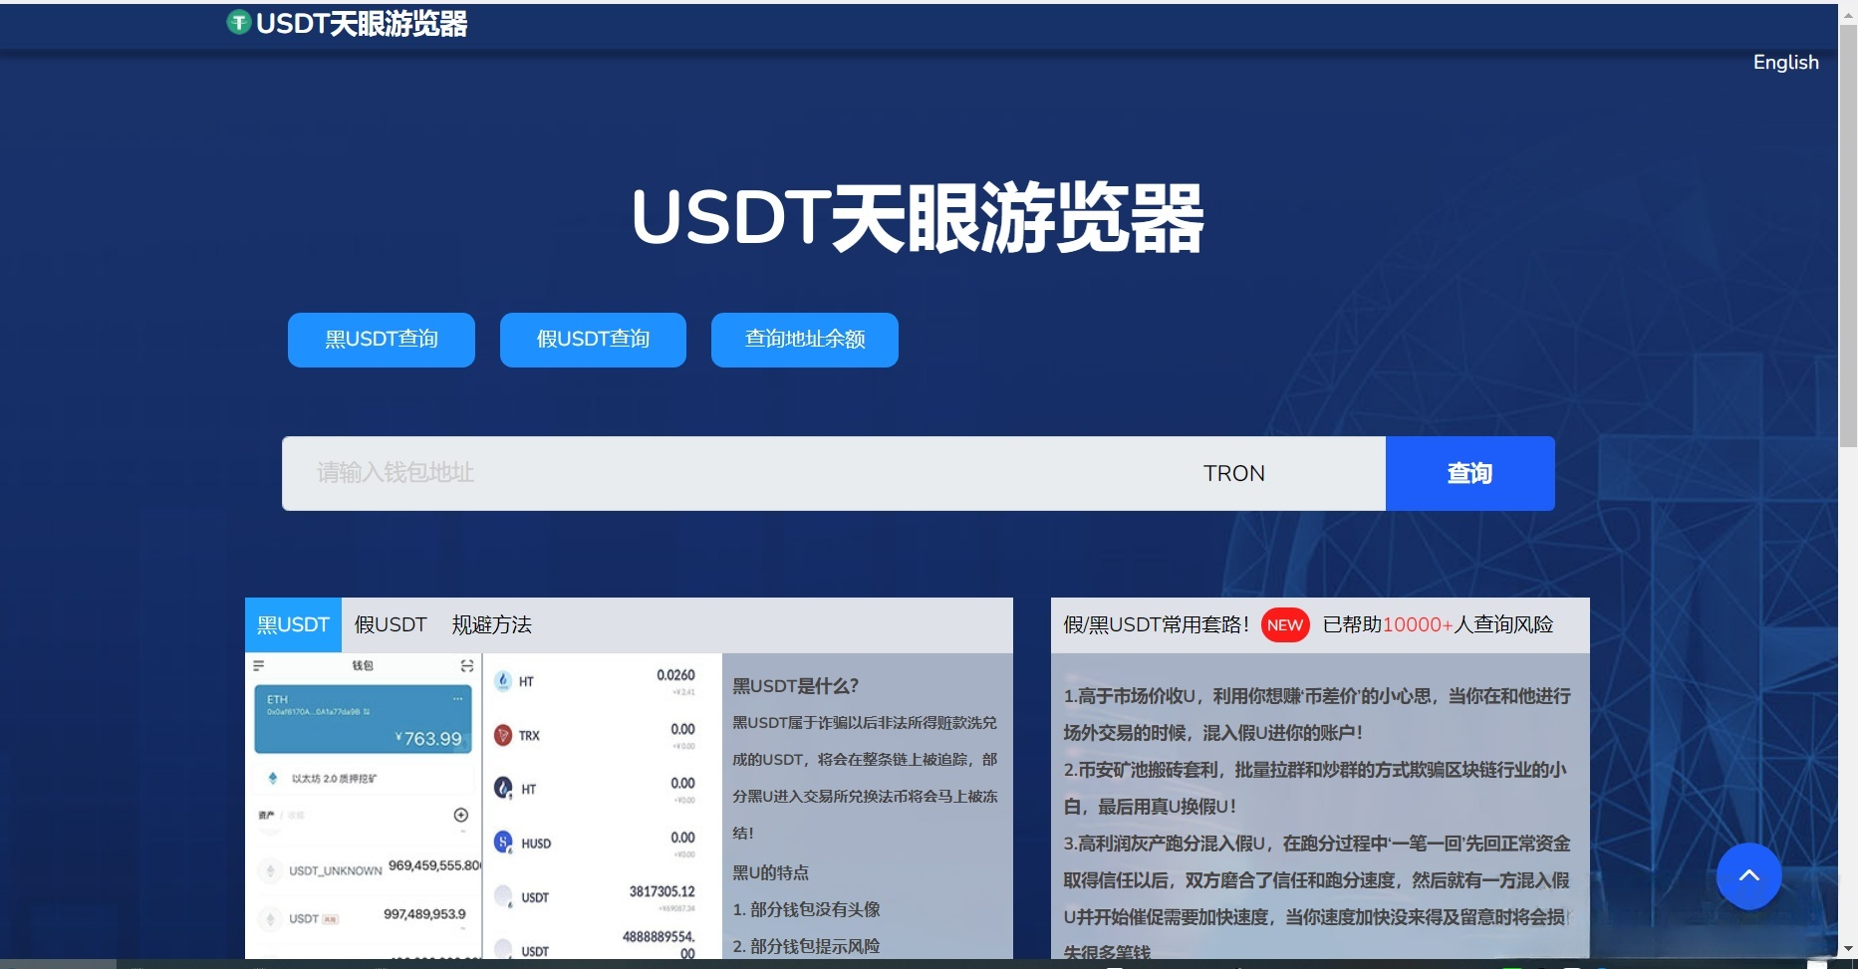
Task: Open the TRON network dropdown
Action: point(1234,473)
